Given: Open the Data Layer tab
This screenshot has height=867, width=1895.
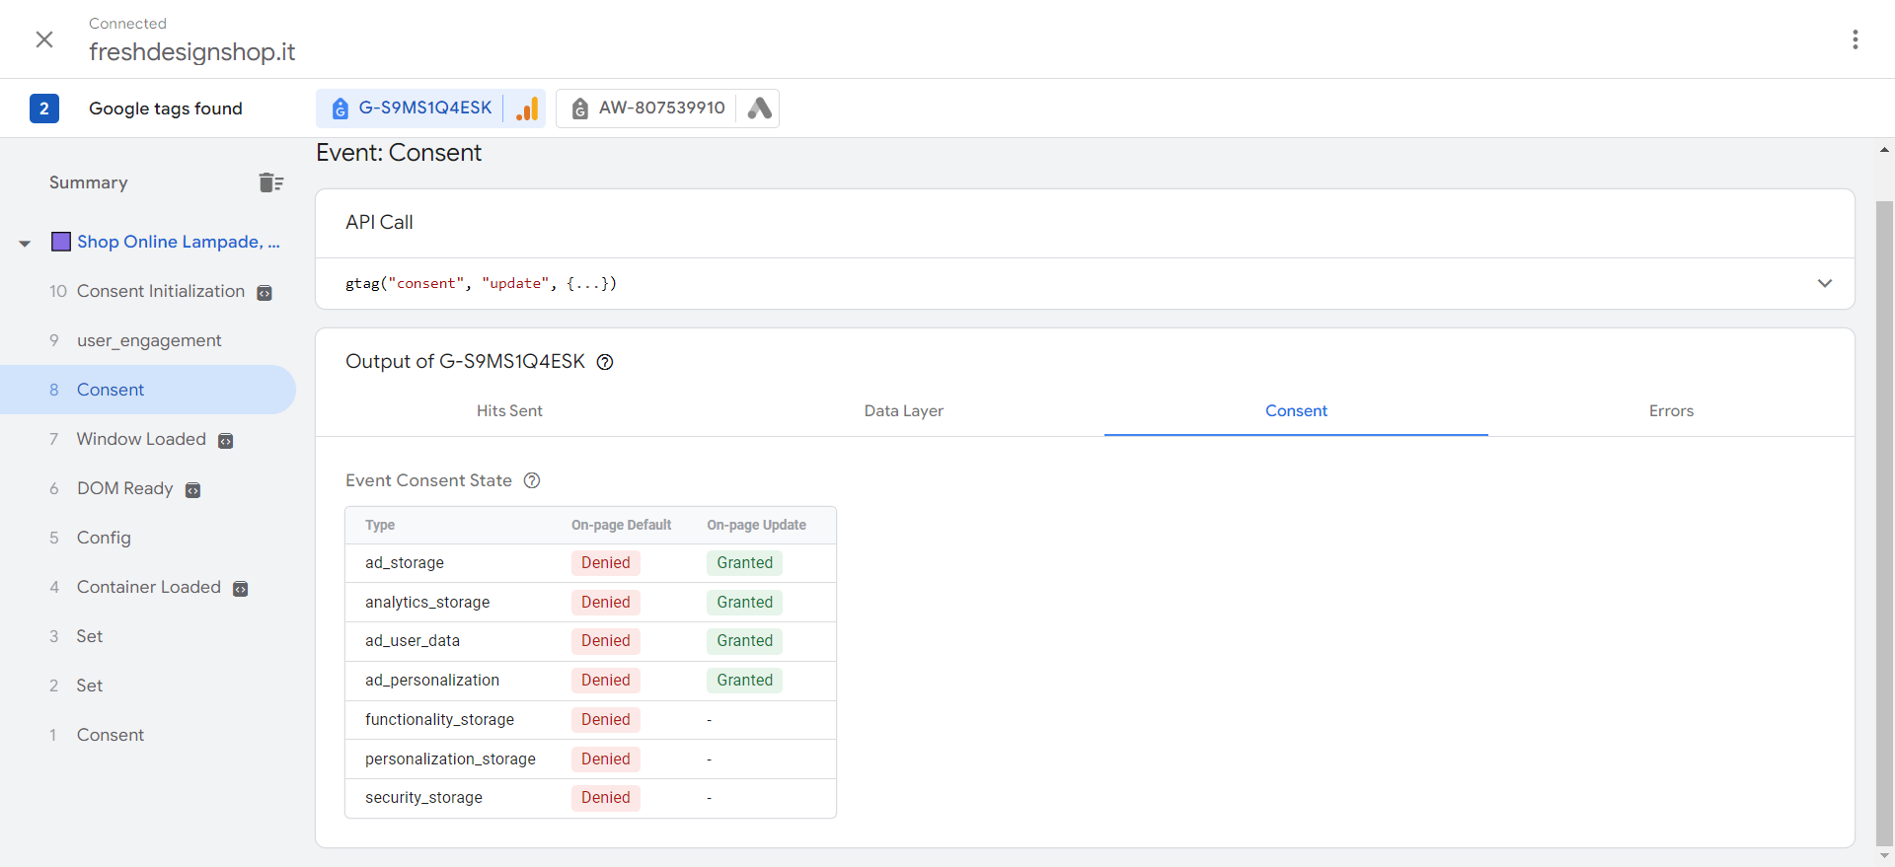Looking at the screenshot, I should tap(903, 411).
